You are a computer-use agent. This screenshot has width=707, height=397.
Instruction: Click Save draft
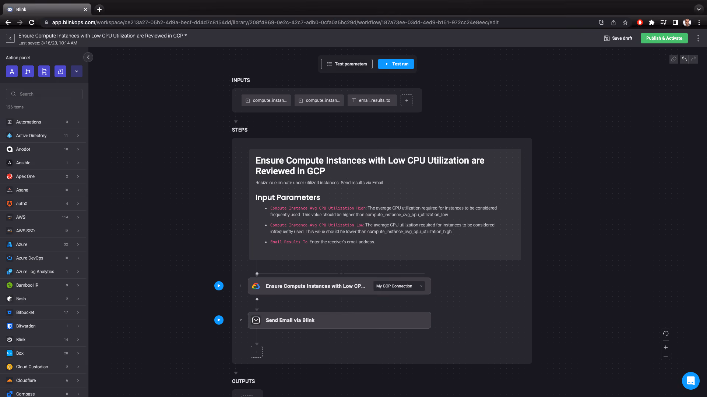pos(618,38)
